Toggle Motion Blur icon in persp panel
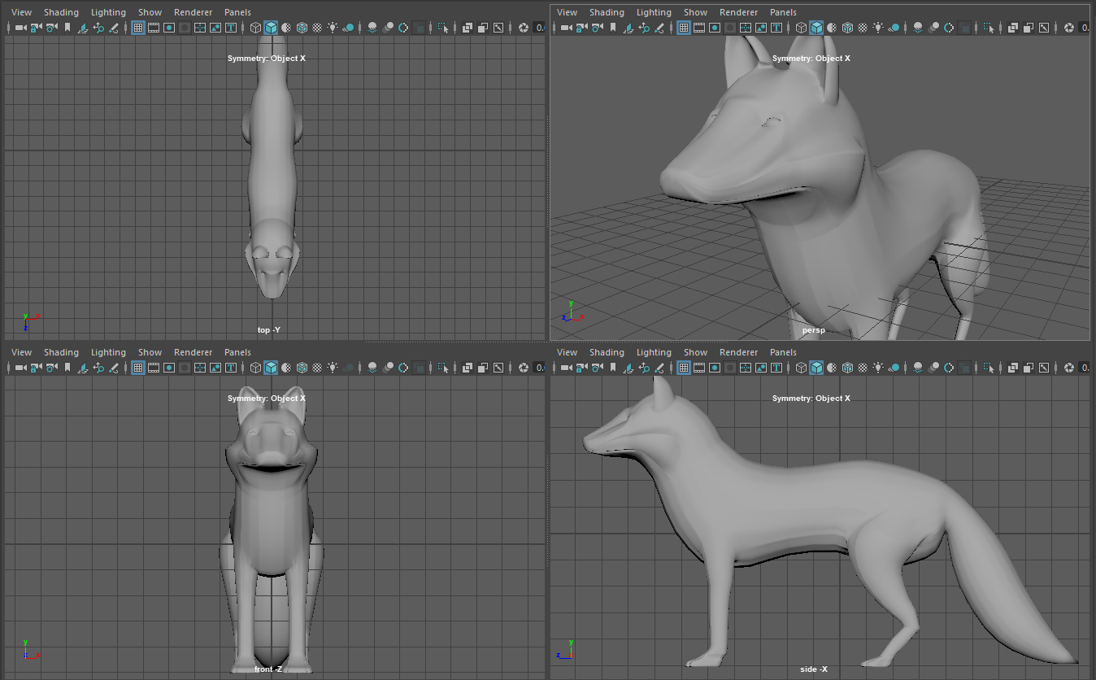The width and height of the screenshot is (1096, 680). pos(933,28)
